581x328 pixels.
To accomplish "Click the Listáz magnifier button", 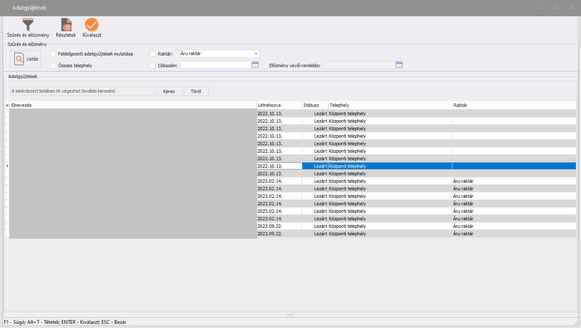I will 25,59.
